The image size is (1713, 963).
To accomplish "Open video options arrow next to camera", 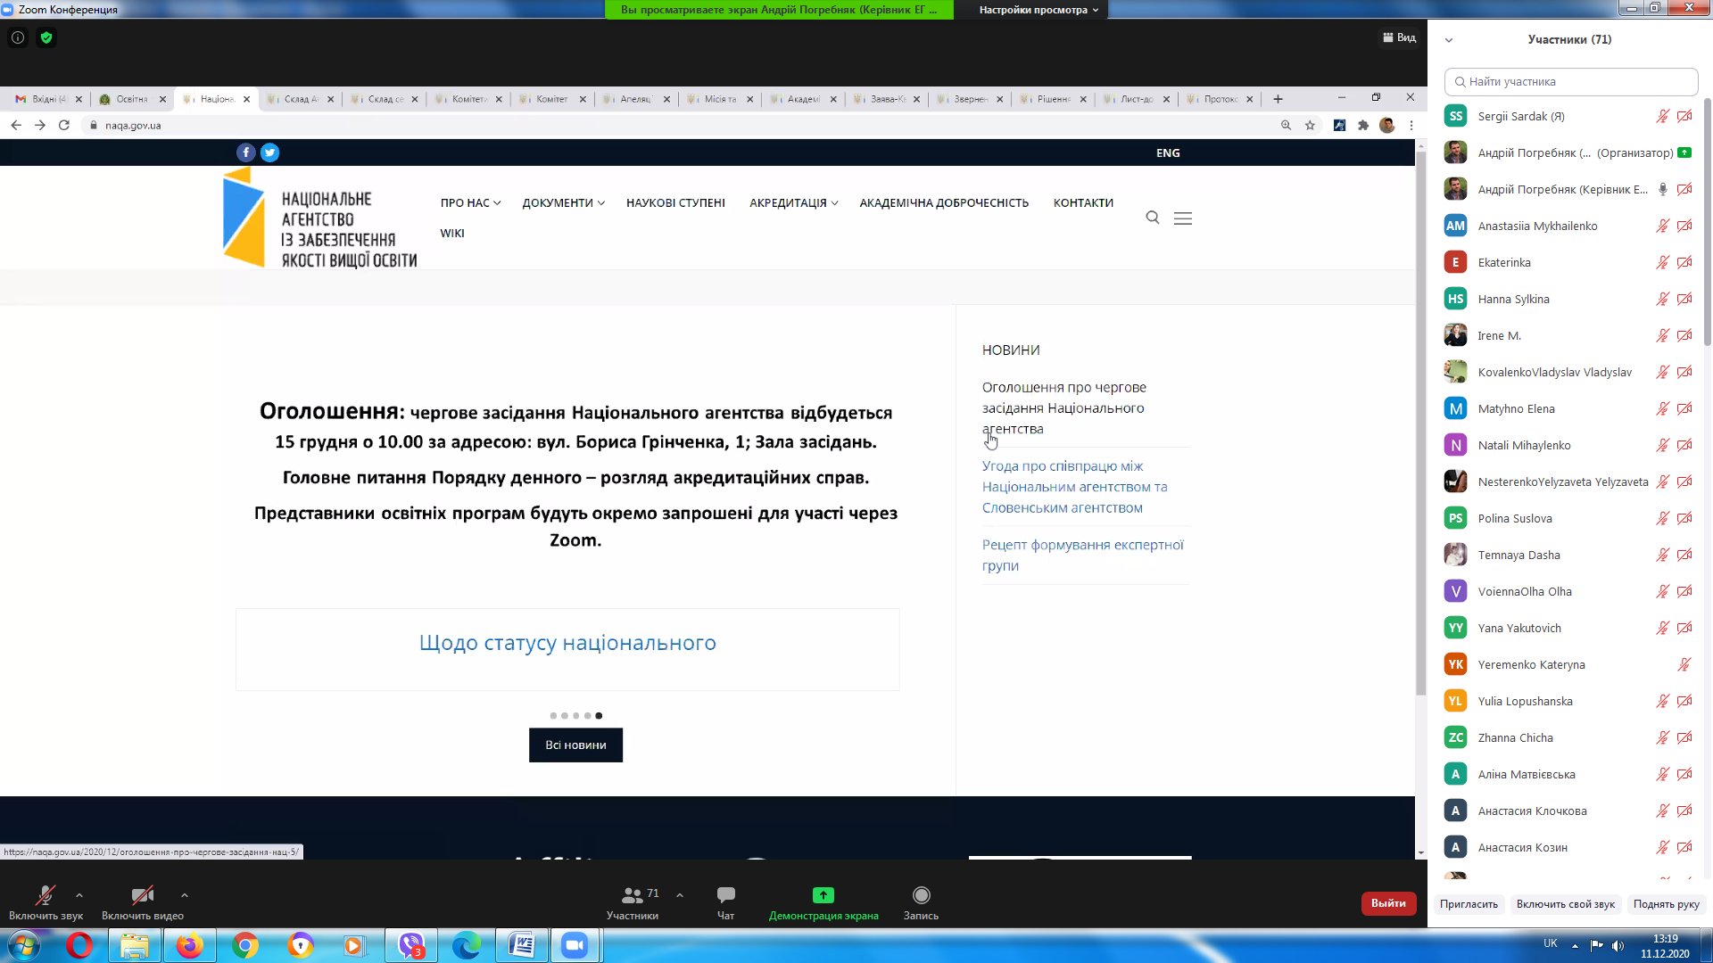I will click(x=184, y=895).
